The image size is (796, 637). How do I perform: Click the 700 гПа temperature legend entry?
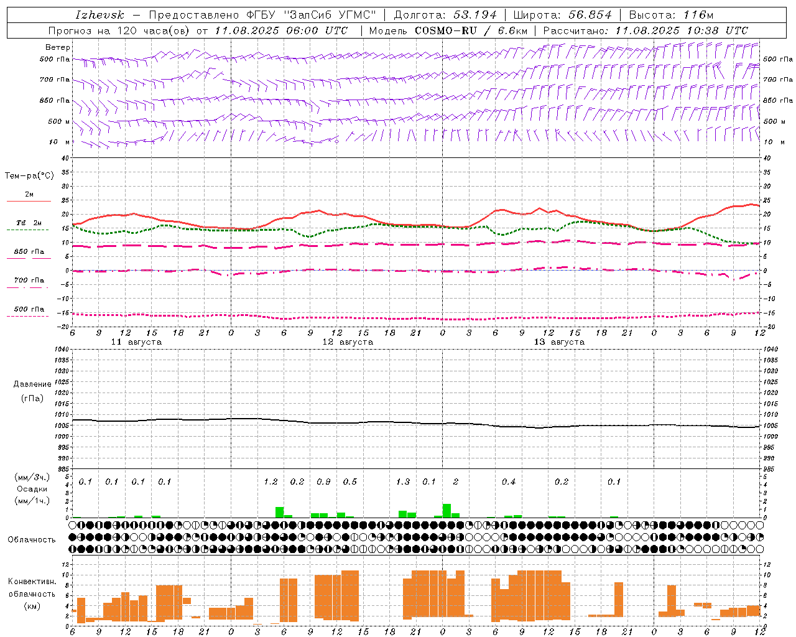pos(29,281)
